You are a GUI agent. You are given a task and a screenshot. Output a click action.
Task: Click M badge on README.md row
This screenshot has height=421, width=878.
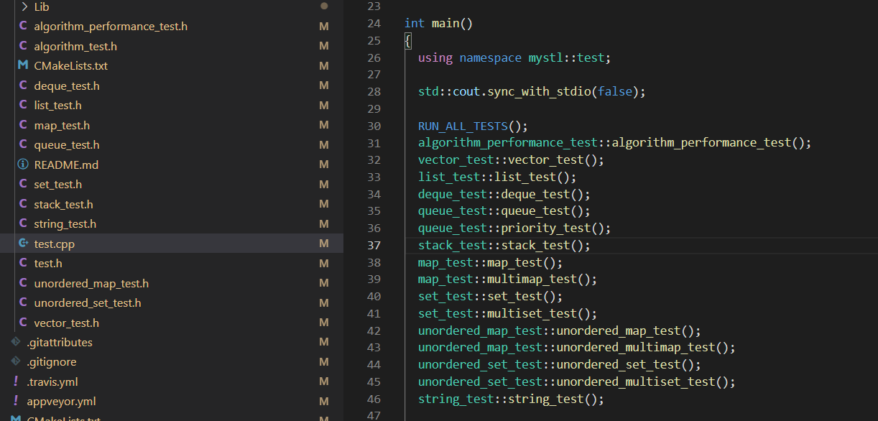[324, 165]
